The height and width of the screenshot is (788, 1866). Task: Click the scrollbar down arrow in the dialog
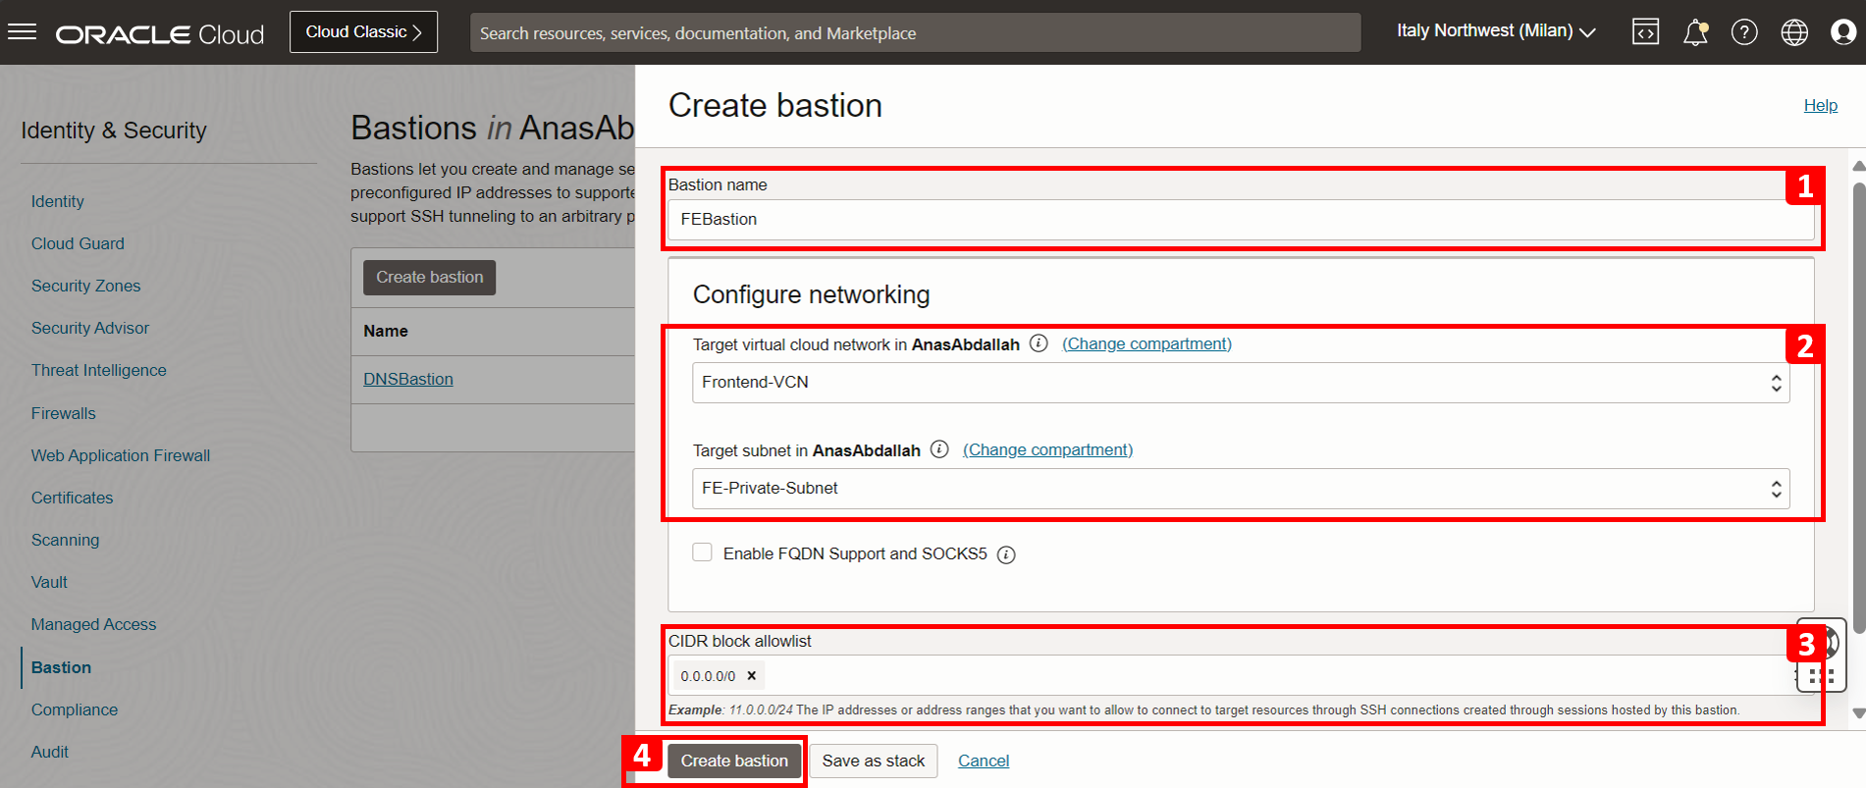tap(1858, 713)
